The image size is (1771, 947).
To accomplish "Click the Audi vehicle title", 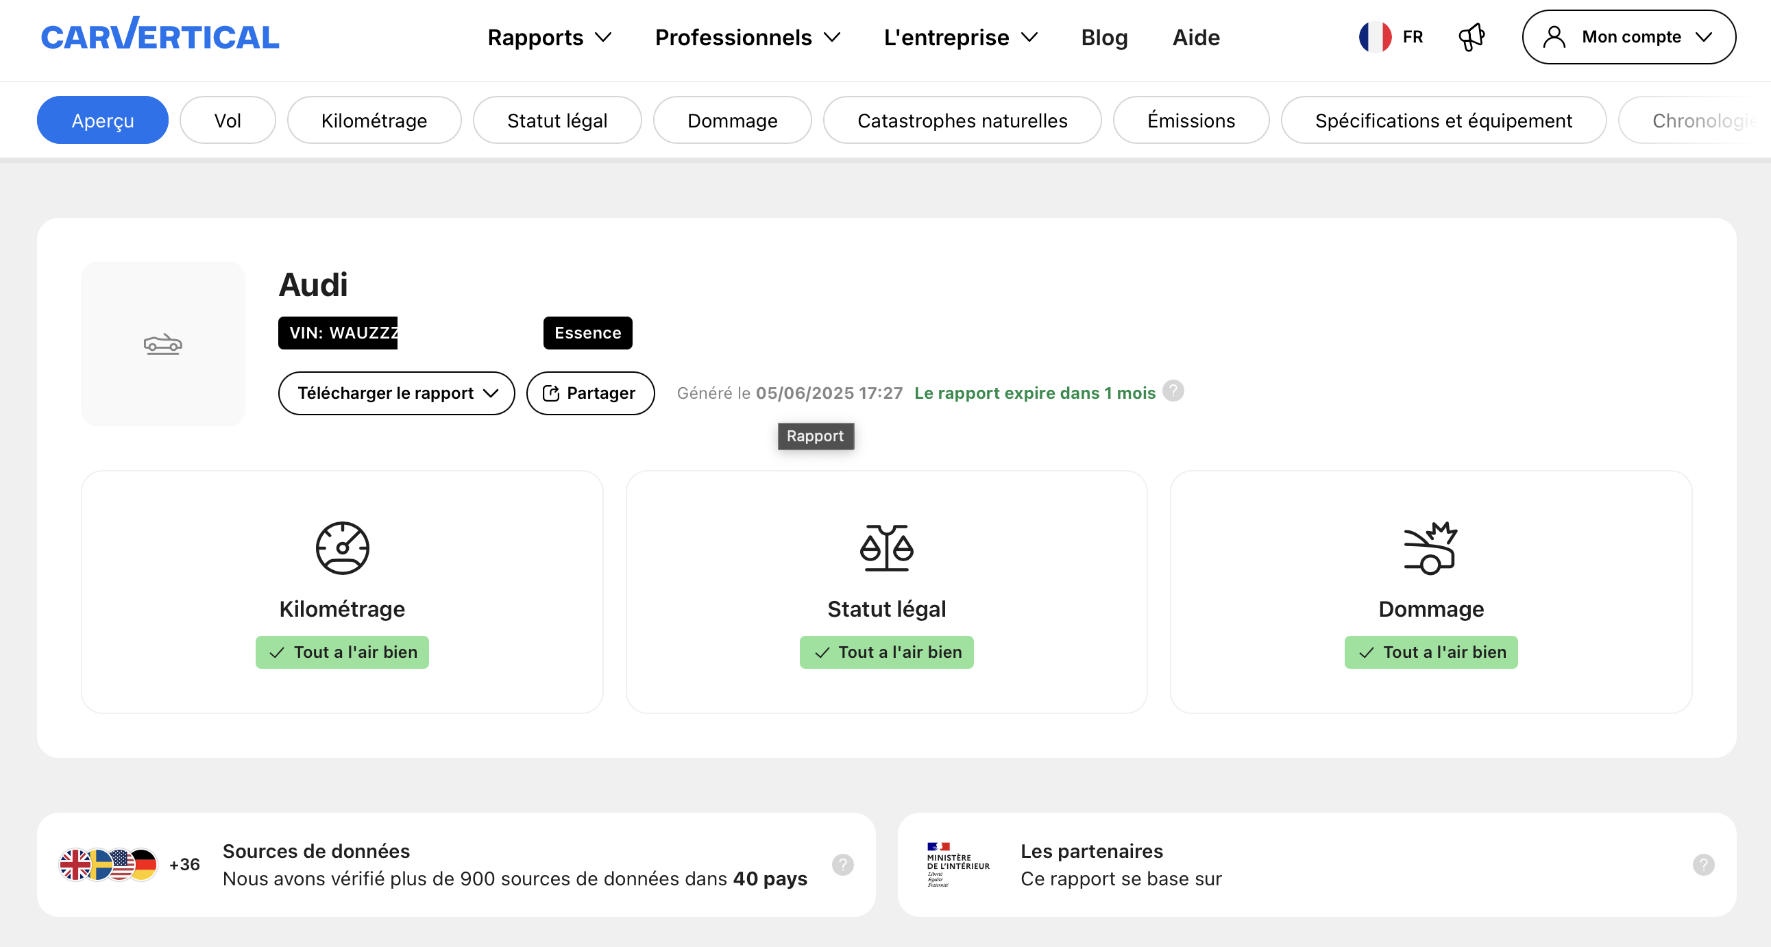I will (x=313, y=284).
